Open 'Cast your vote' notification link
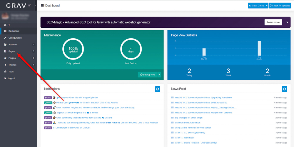 click(x=71, y=103)
